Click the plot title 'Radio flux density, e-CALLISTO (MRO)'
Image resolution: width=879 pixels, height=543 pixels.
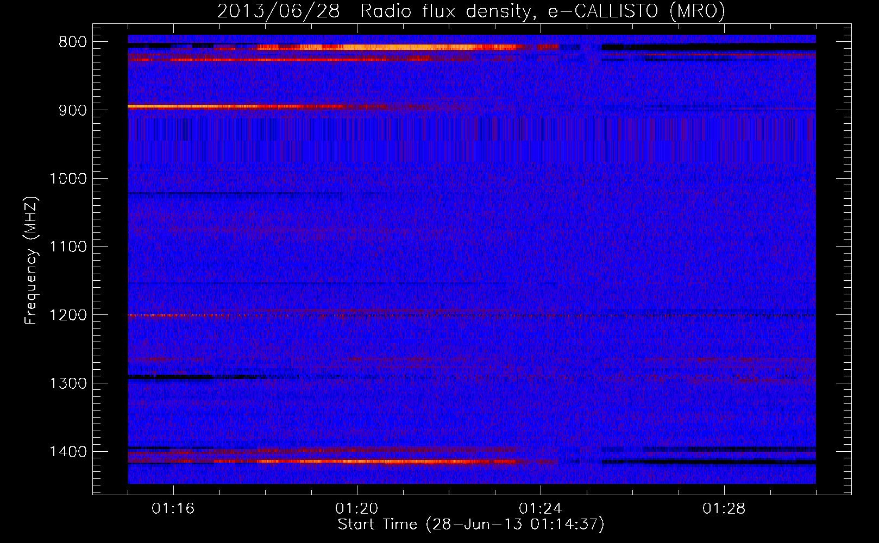[543, 11]
